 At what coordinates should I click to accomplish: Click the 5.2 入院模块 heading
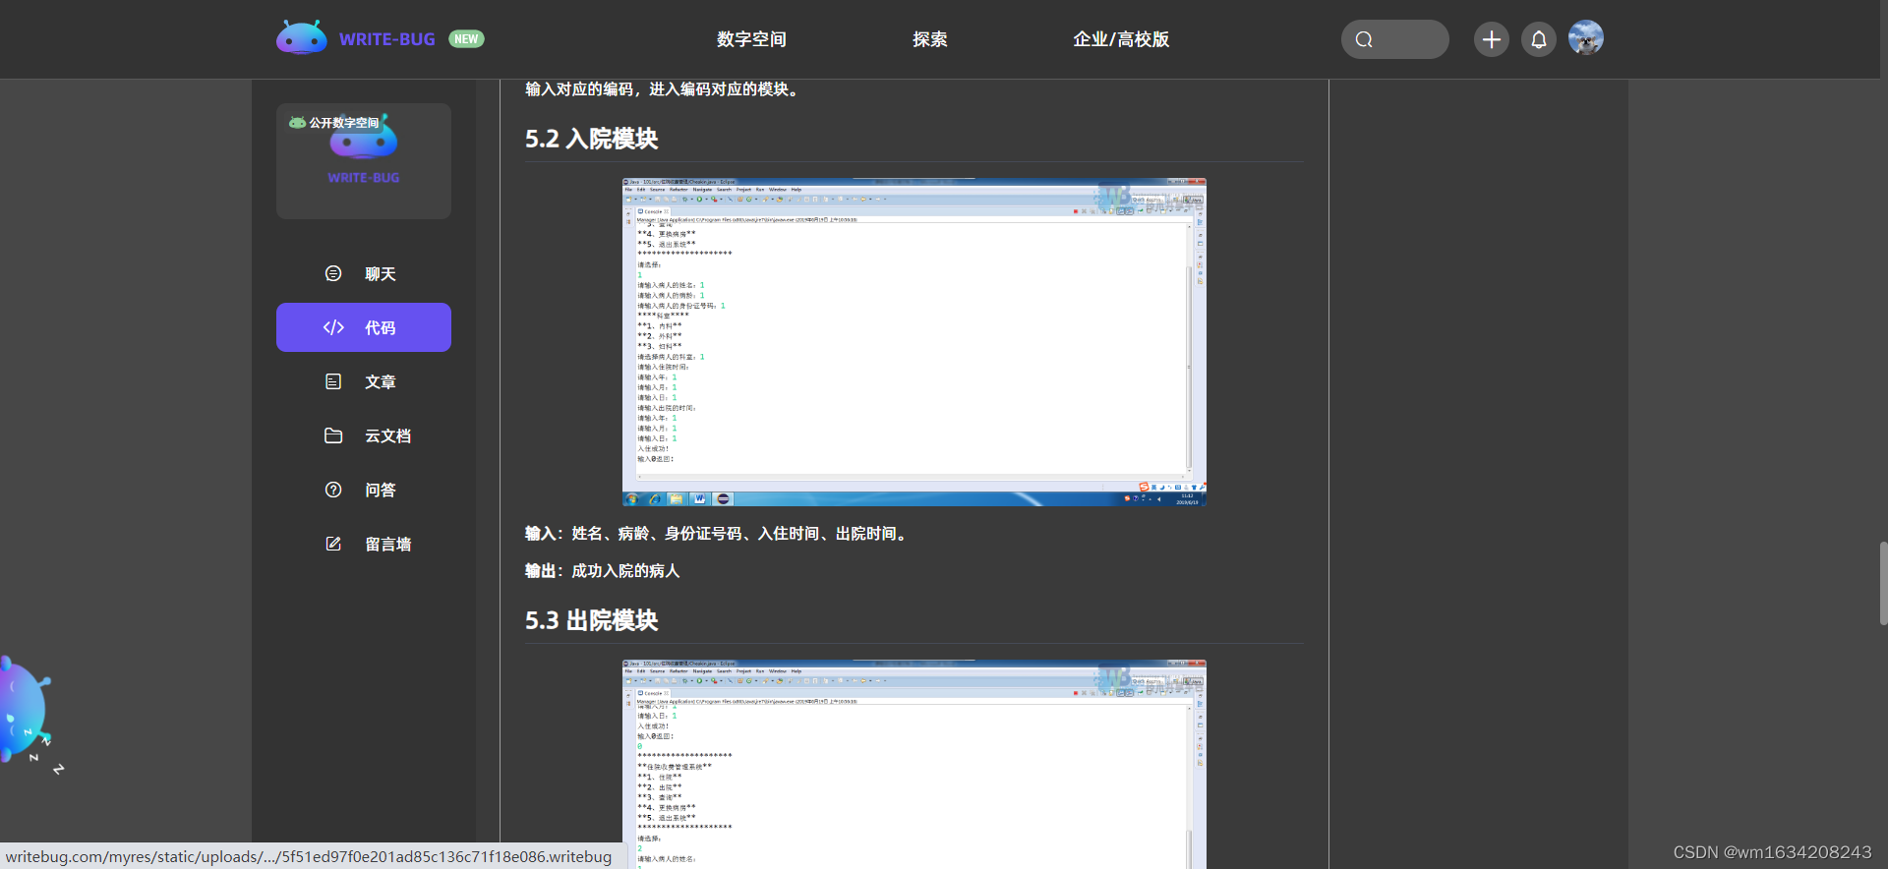[591, 139]
